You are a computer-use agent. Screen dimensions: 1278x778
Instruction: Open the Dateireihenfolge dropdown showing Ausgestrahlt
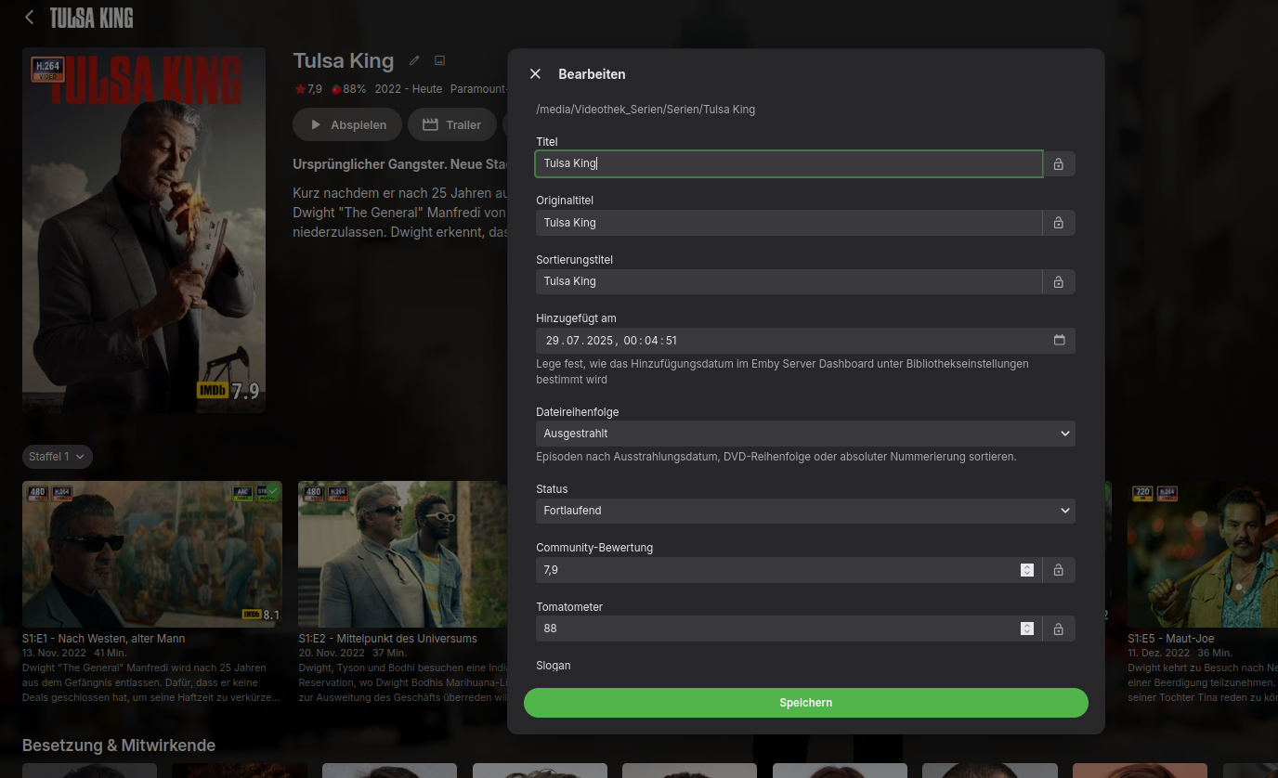(x=805, y=434)
